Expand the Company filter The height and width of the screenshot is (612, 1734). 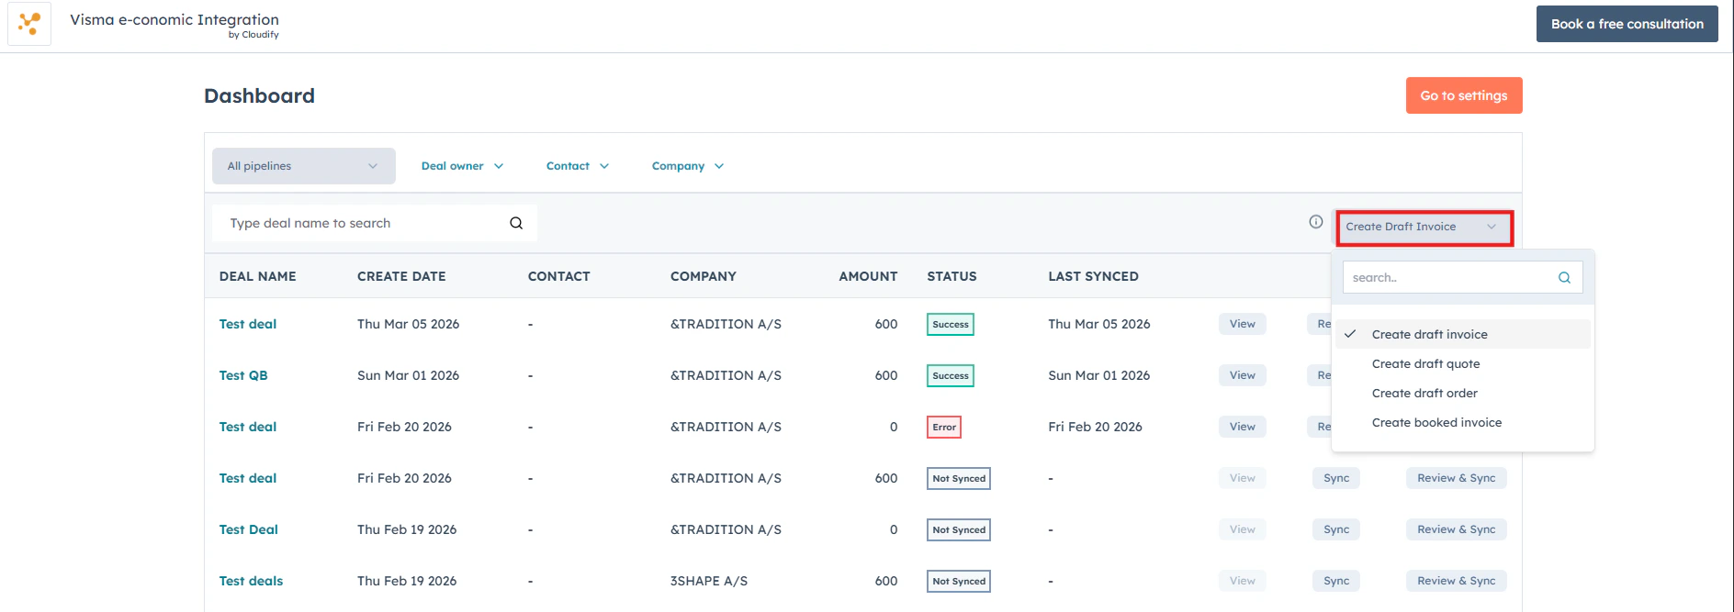coord(688,166)
